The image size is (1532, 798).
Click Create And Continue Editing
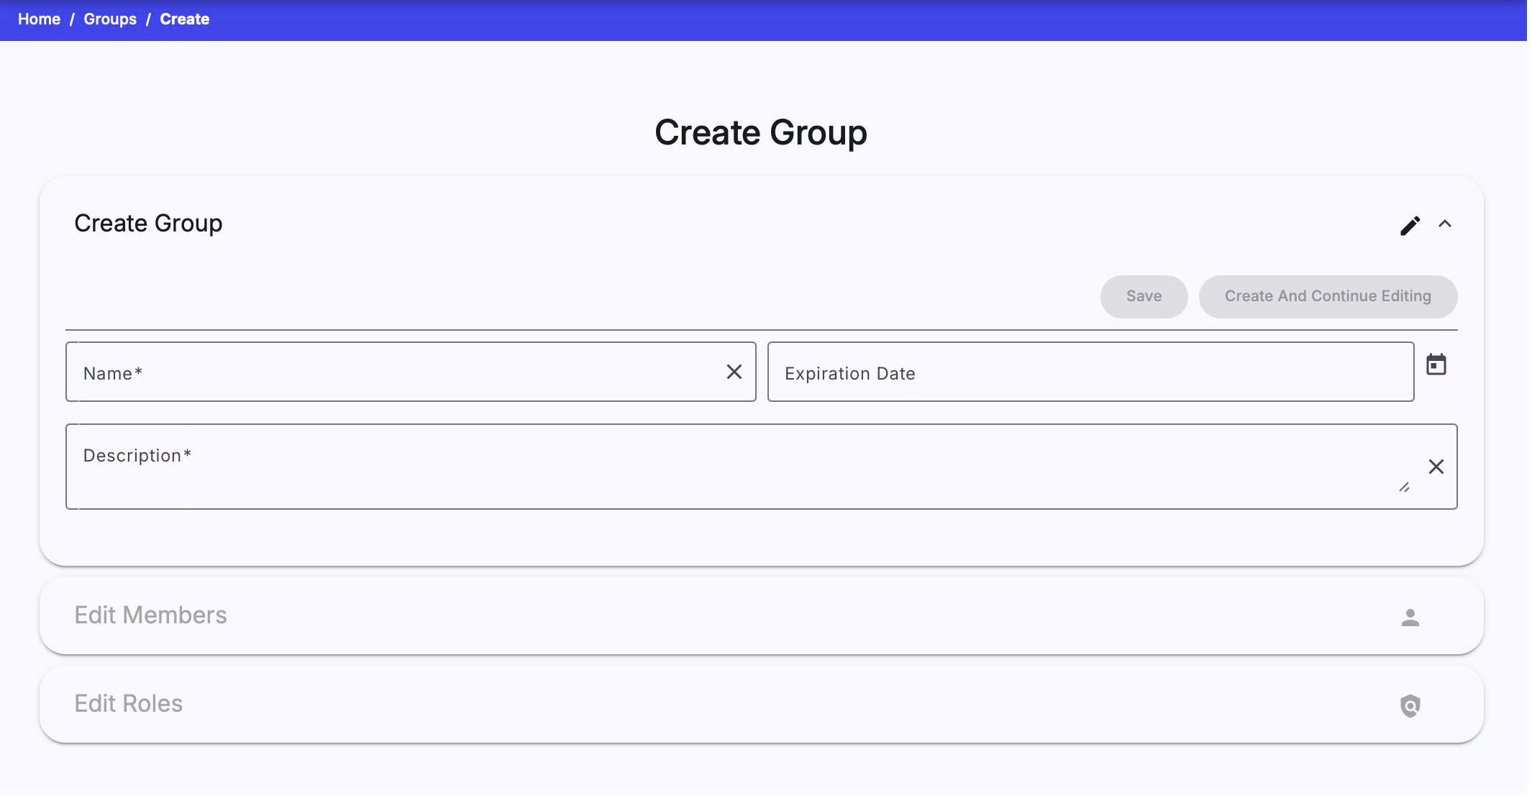tap(1327, 296)
